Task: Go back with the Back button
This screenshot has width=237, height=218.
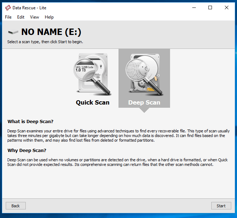Action: (x=15, y=206)
